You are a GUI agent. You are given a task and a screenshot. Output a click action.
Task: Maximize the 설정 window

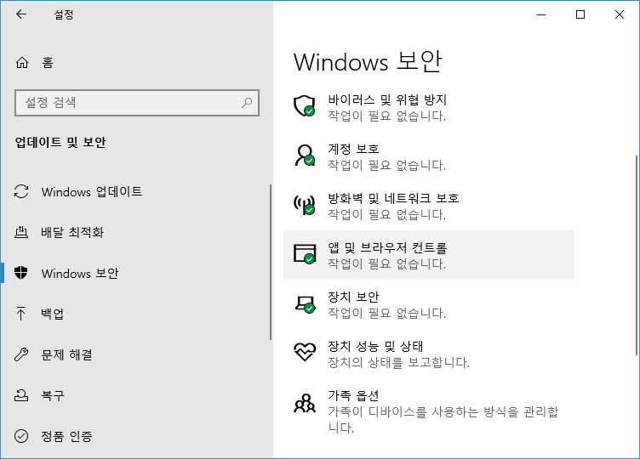click(x=580, y=14)
